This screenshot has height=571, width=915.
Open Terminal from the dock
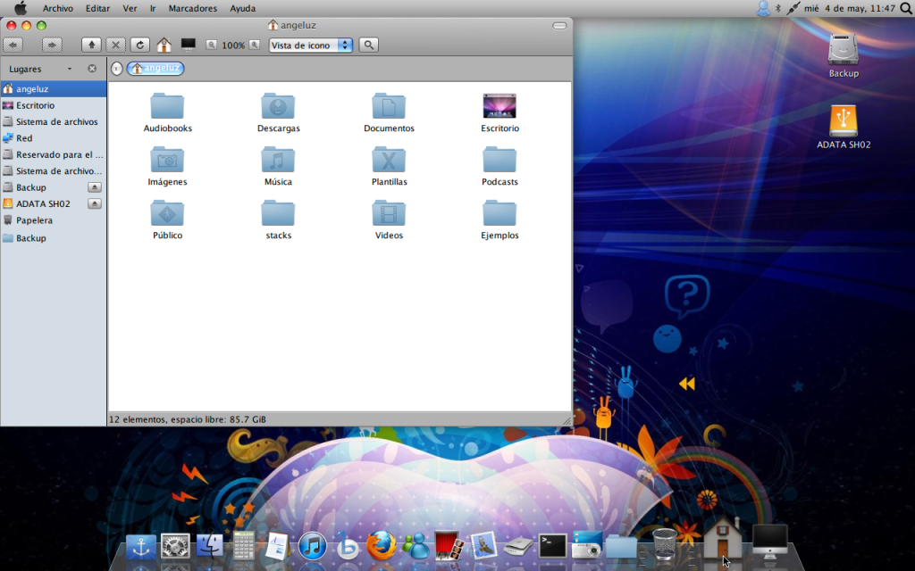[x=552, y=547]
